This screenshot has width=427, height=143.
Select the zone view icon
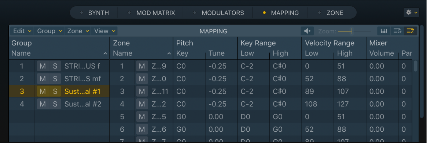click(x=411, y=31)
